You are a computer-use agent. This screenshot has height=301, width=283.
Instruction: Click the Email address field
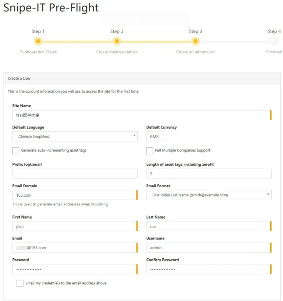point(74,248)
